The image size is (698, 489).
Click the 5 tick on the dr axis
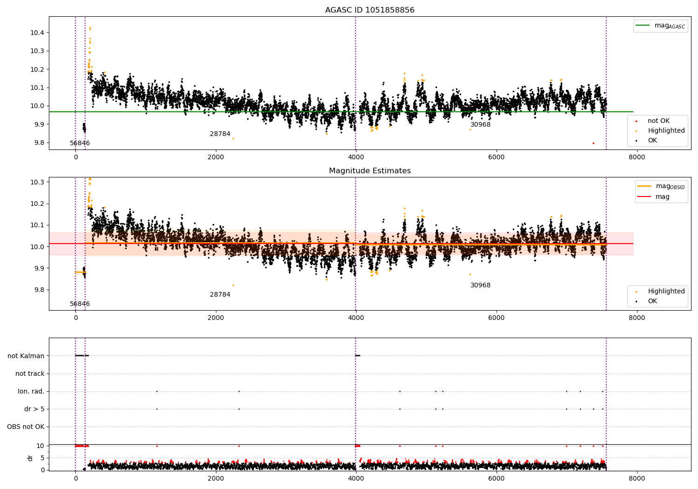[43, 458]
